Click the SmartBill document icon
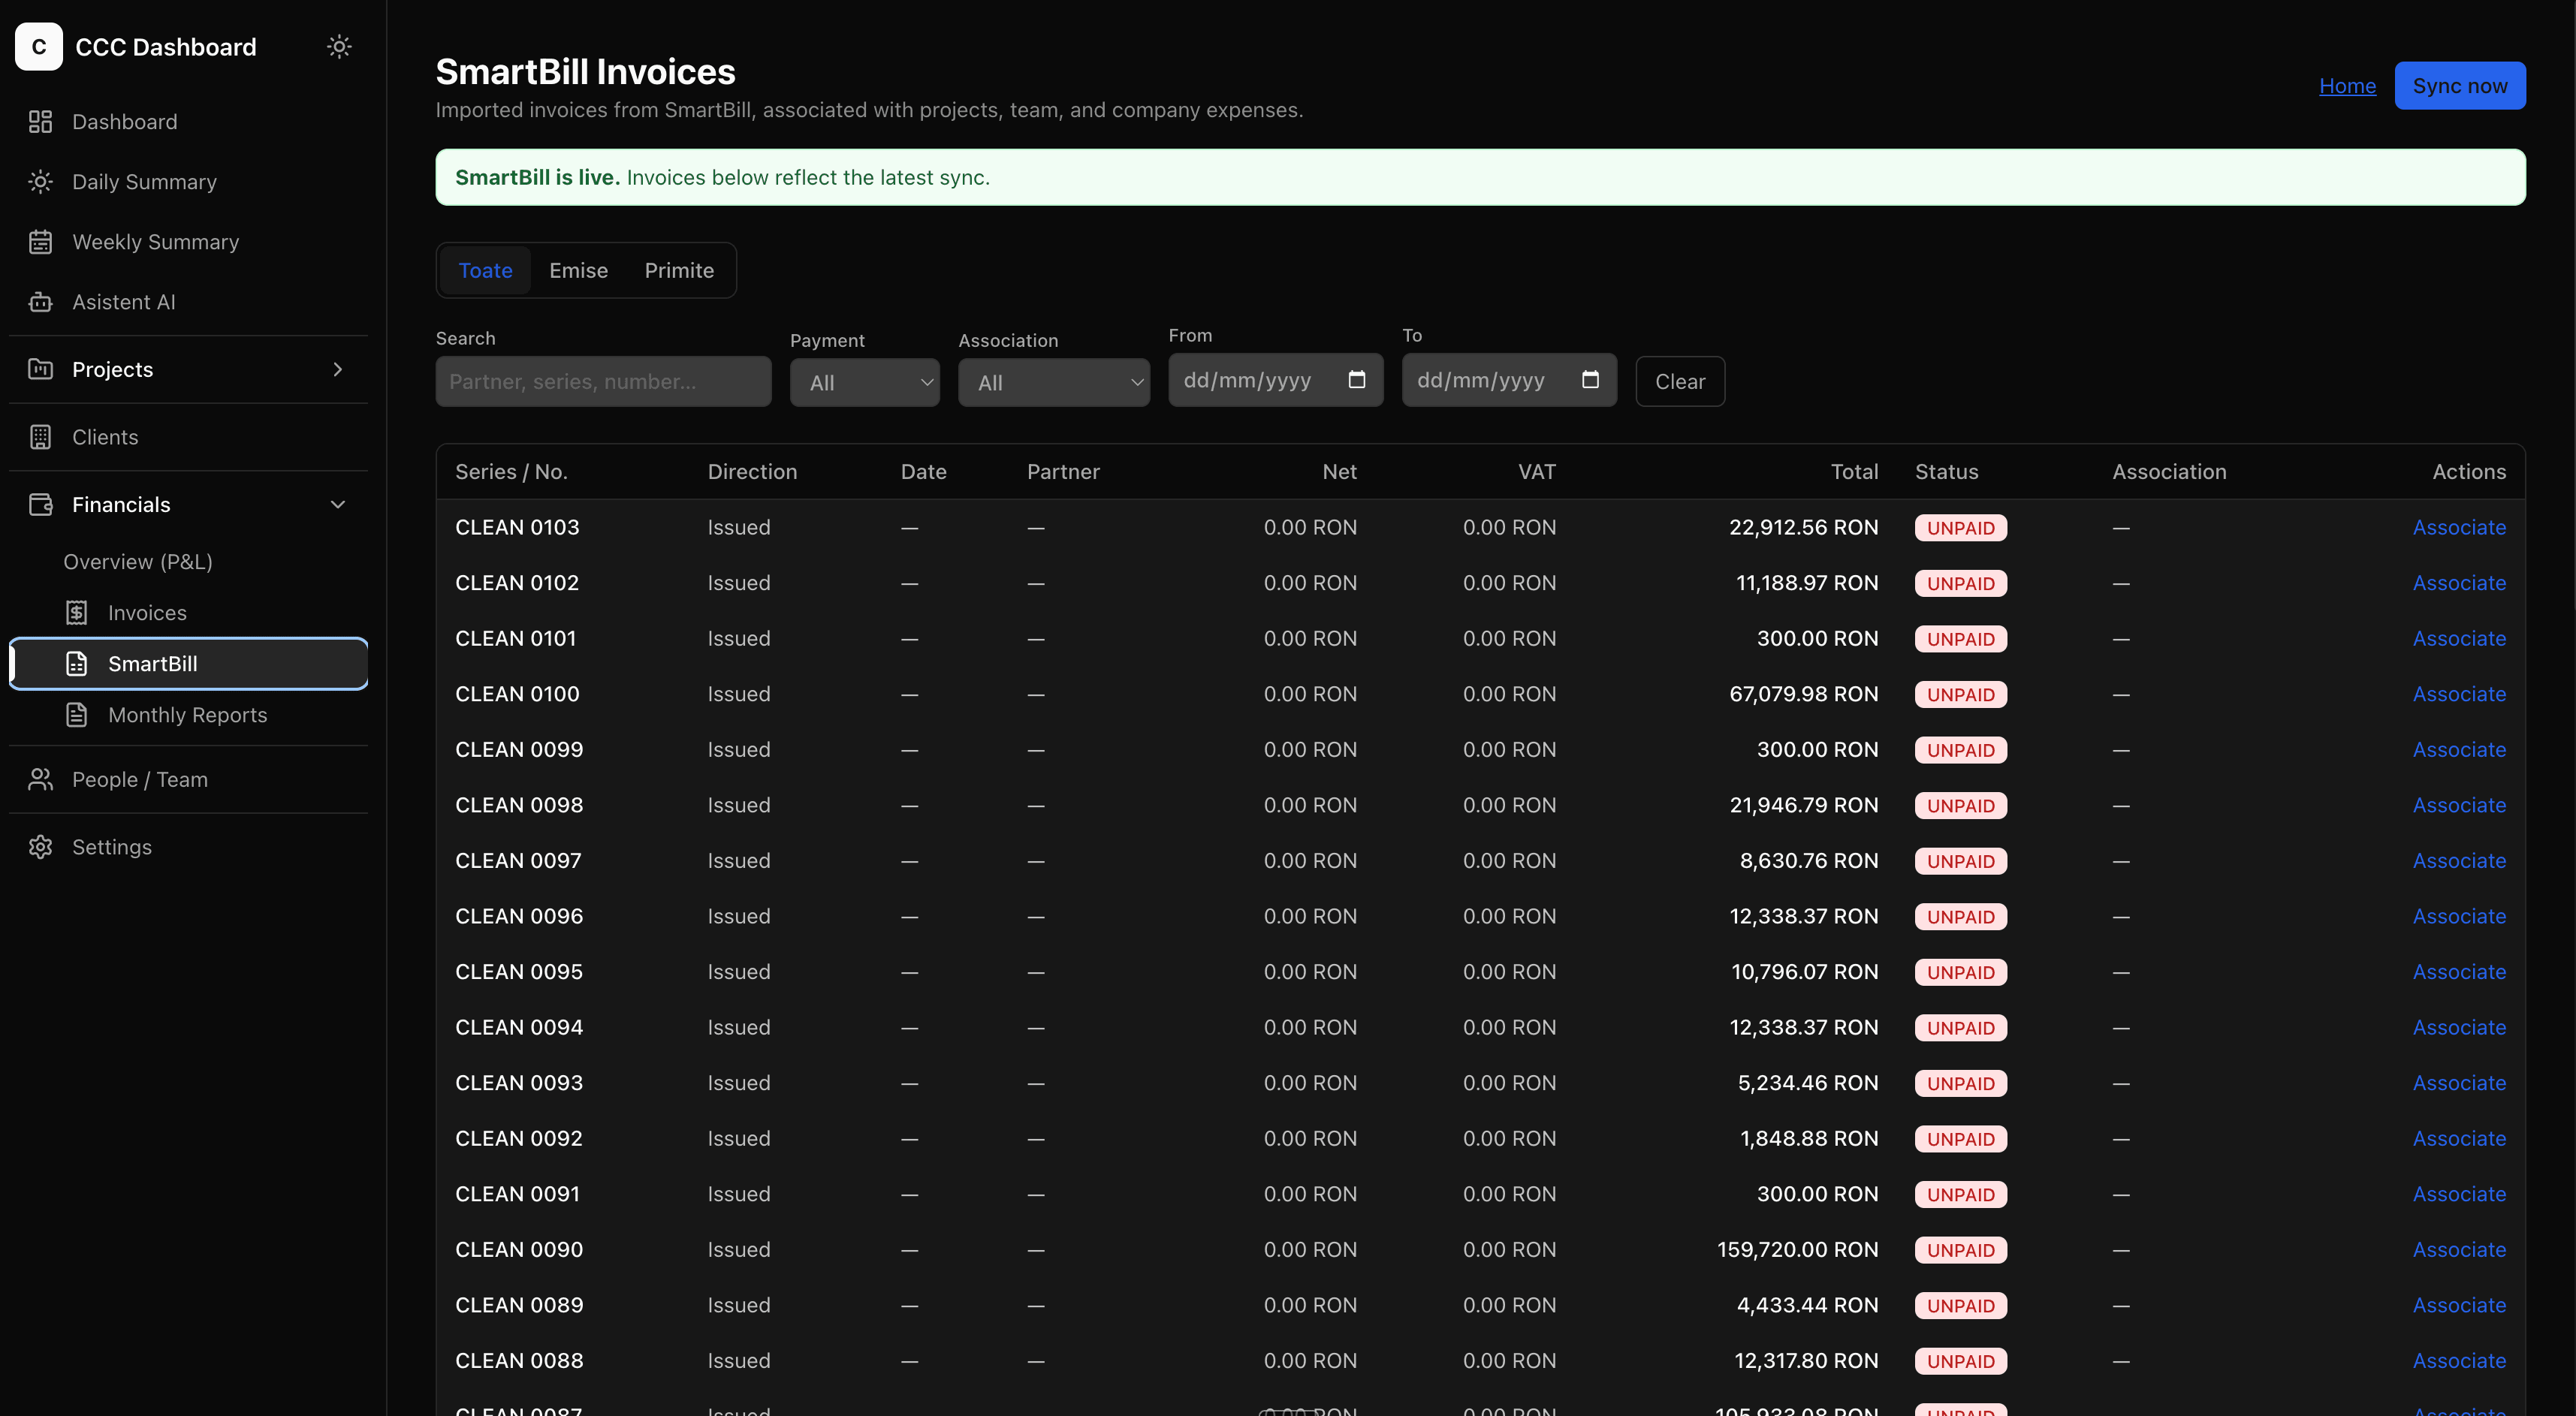Image resolution: width=2576 pixels, height=1416 pixels. [x=77, y=663]
